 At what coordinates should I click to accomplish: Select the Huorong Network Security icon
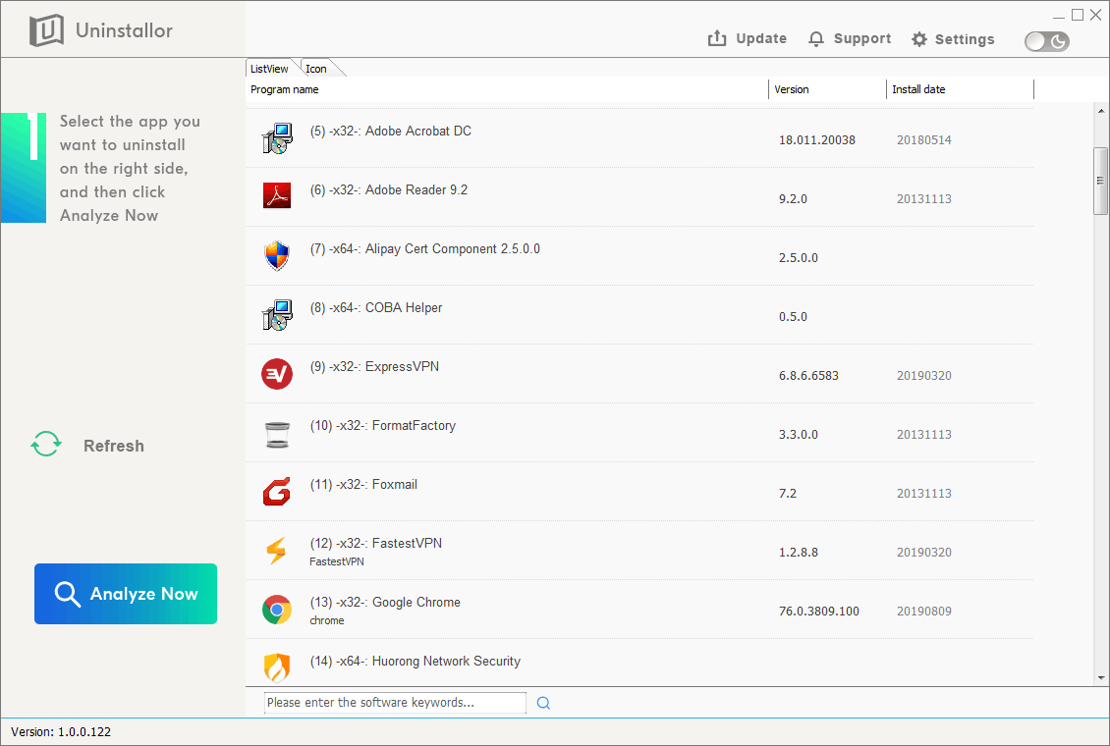point(277,666)
